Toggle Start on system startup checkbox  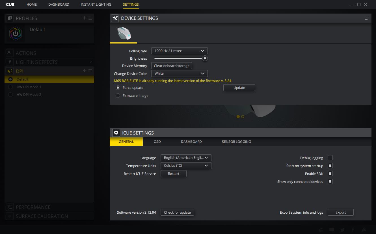330,166
